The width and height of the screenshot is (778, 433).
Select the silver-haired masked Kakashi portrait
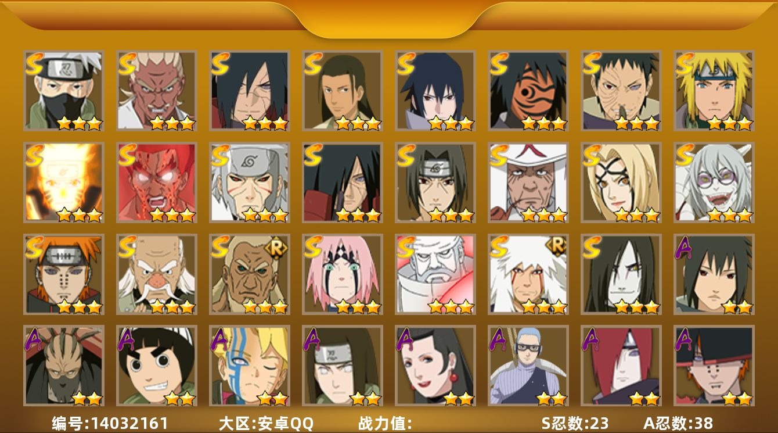[x=64, y=91]
